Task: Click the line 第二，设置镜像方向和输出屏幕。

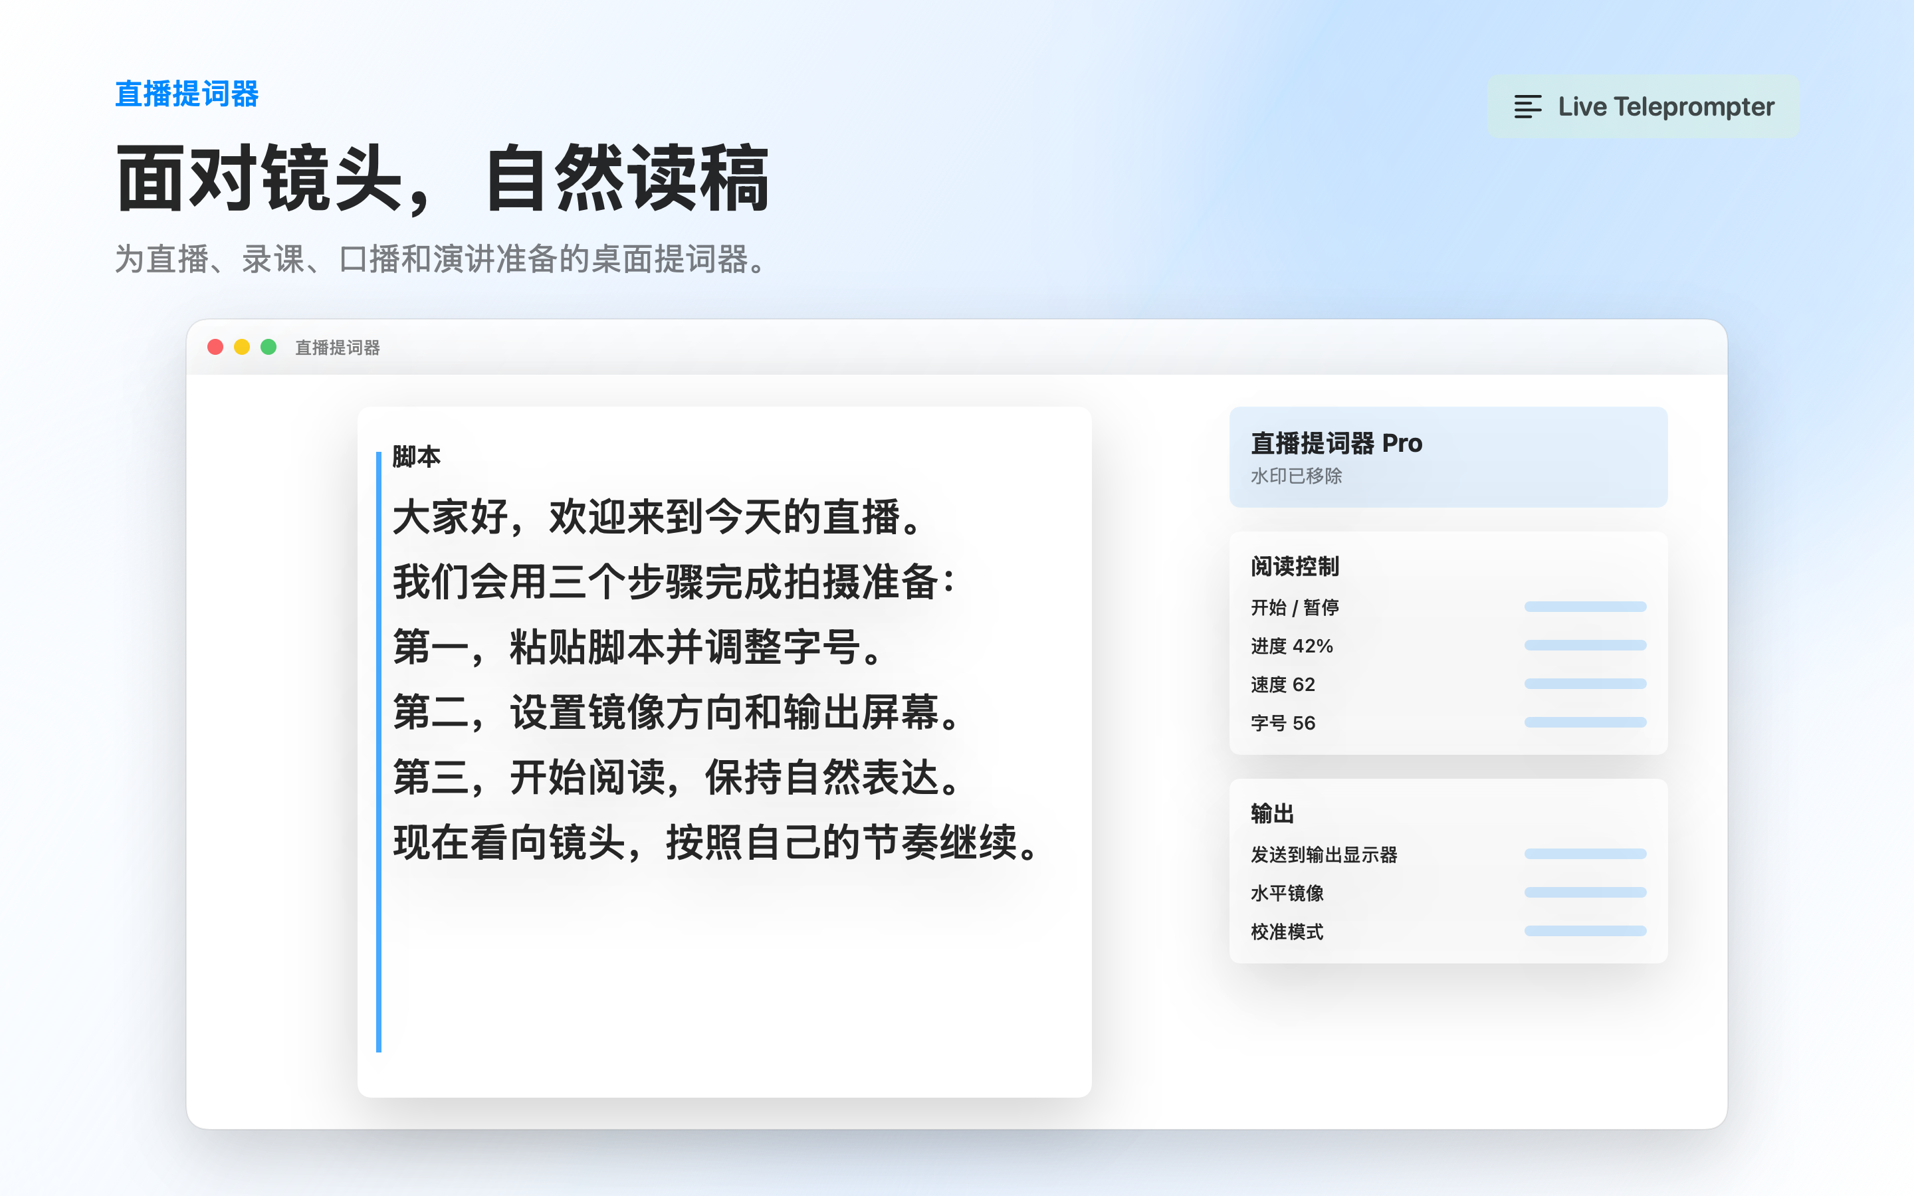Action: (677, 712)
